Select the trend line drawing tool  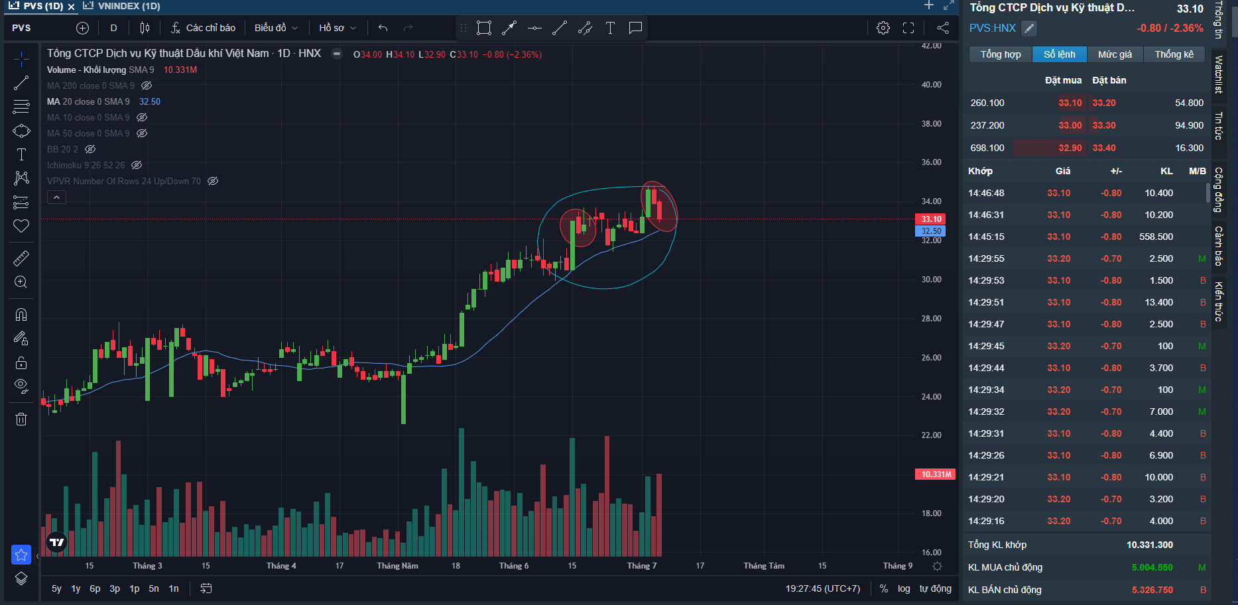21,83
